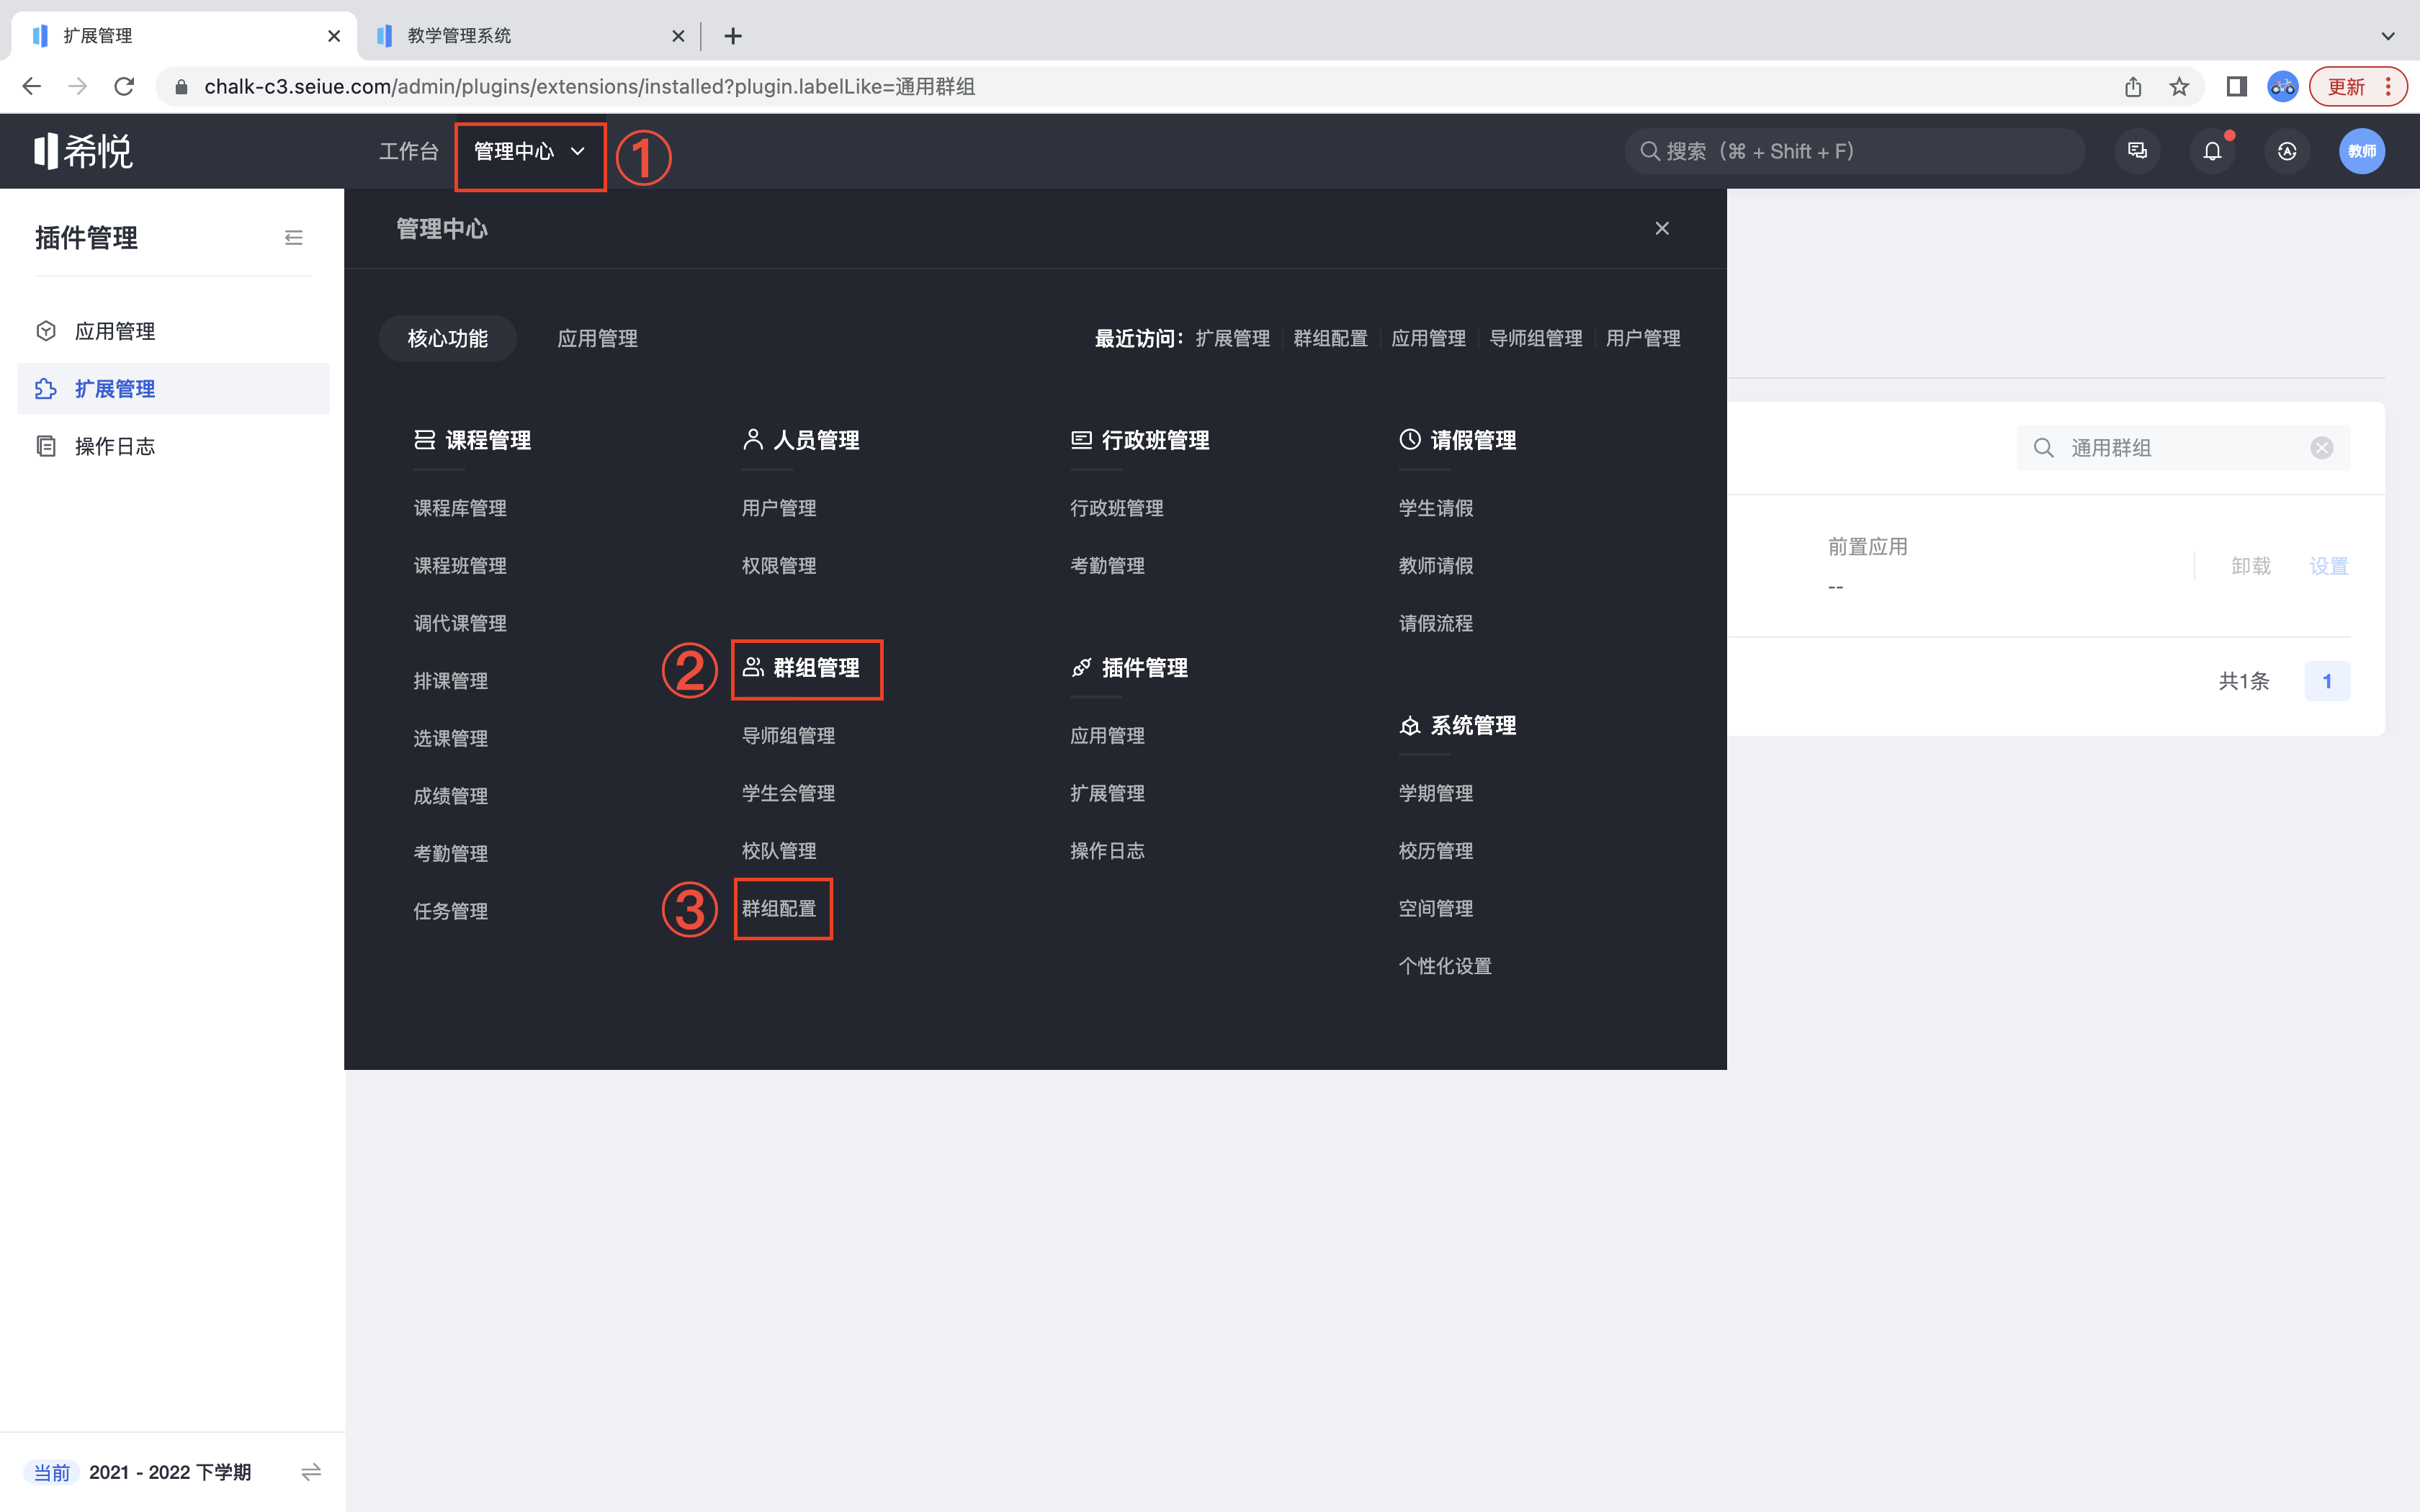The image size is (2420, 1512).
Task: Open 请假流程
Action: (1436, 623)
